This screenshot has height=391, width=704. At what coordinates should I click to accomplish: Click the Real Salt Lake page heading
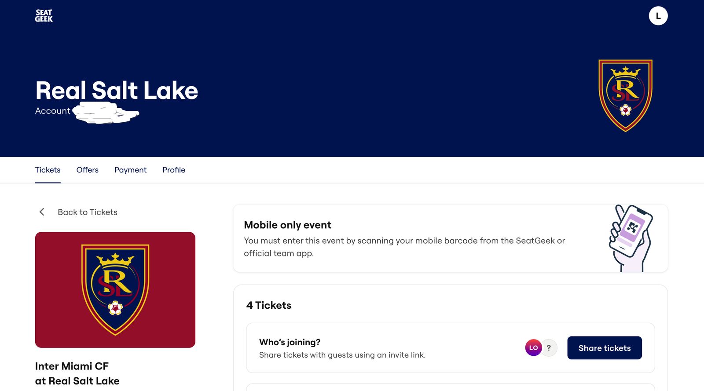tap(117, 91)
